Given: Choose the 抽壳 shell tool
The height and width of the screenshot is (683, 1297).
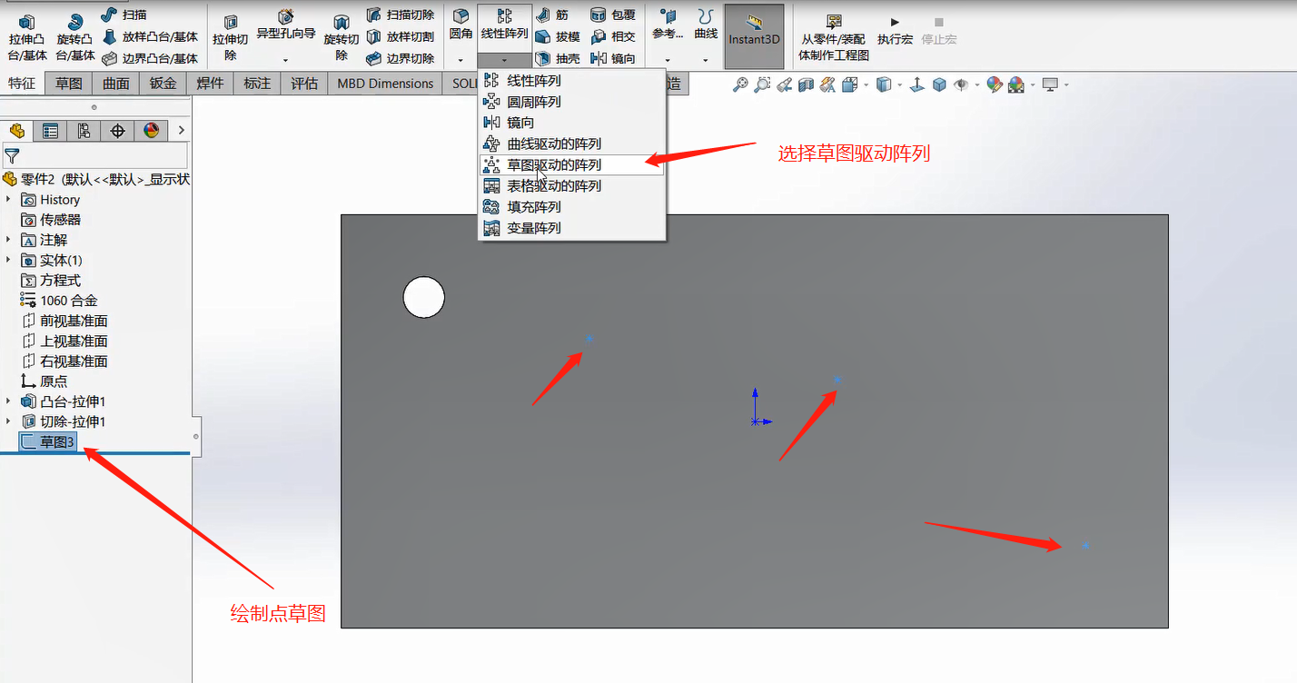Looking at the screenshot, I should tap(557, 58).
